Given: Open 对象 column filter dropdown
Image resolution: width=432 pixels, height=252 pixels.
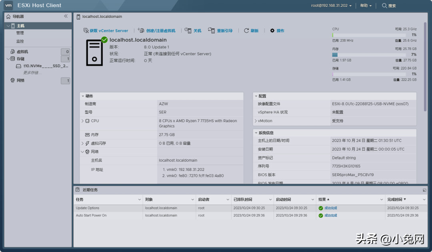Looking at the screenshot, I should coord(192,199).
